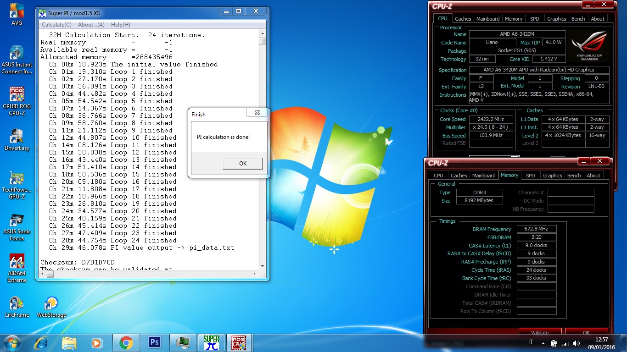Screen dimensions: 627x352
Task: Click Super PI vertical scrollbar down arrow
Action: (x=263, y=266)
